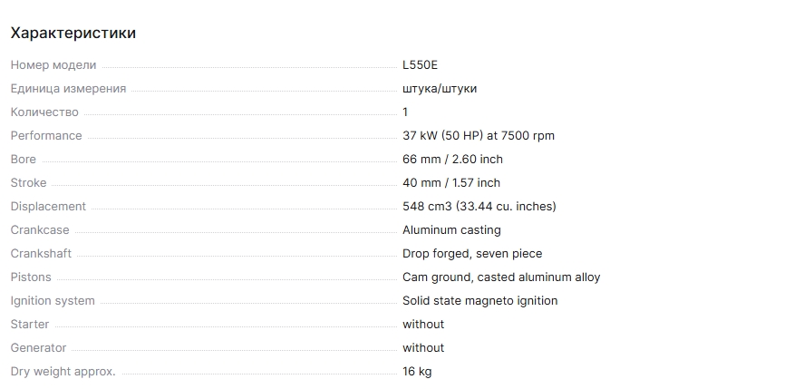Click the 66 mm / 2.60 inch value
Screen dimensions: 794x389
452,160
